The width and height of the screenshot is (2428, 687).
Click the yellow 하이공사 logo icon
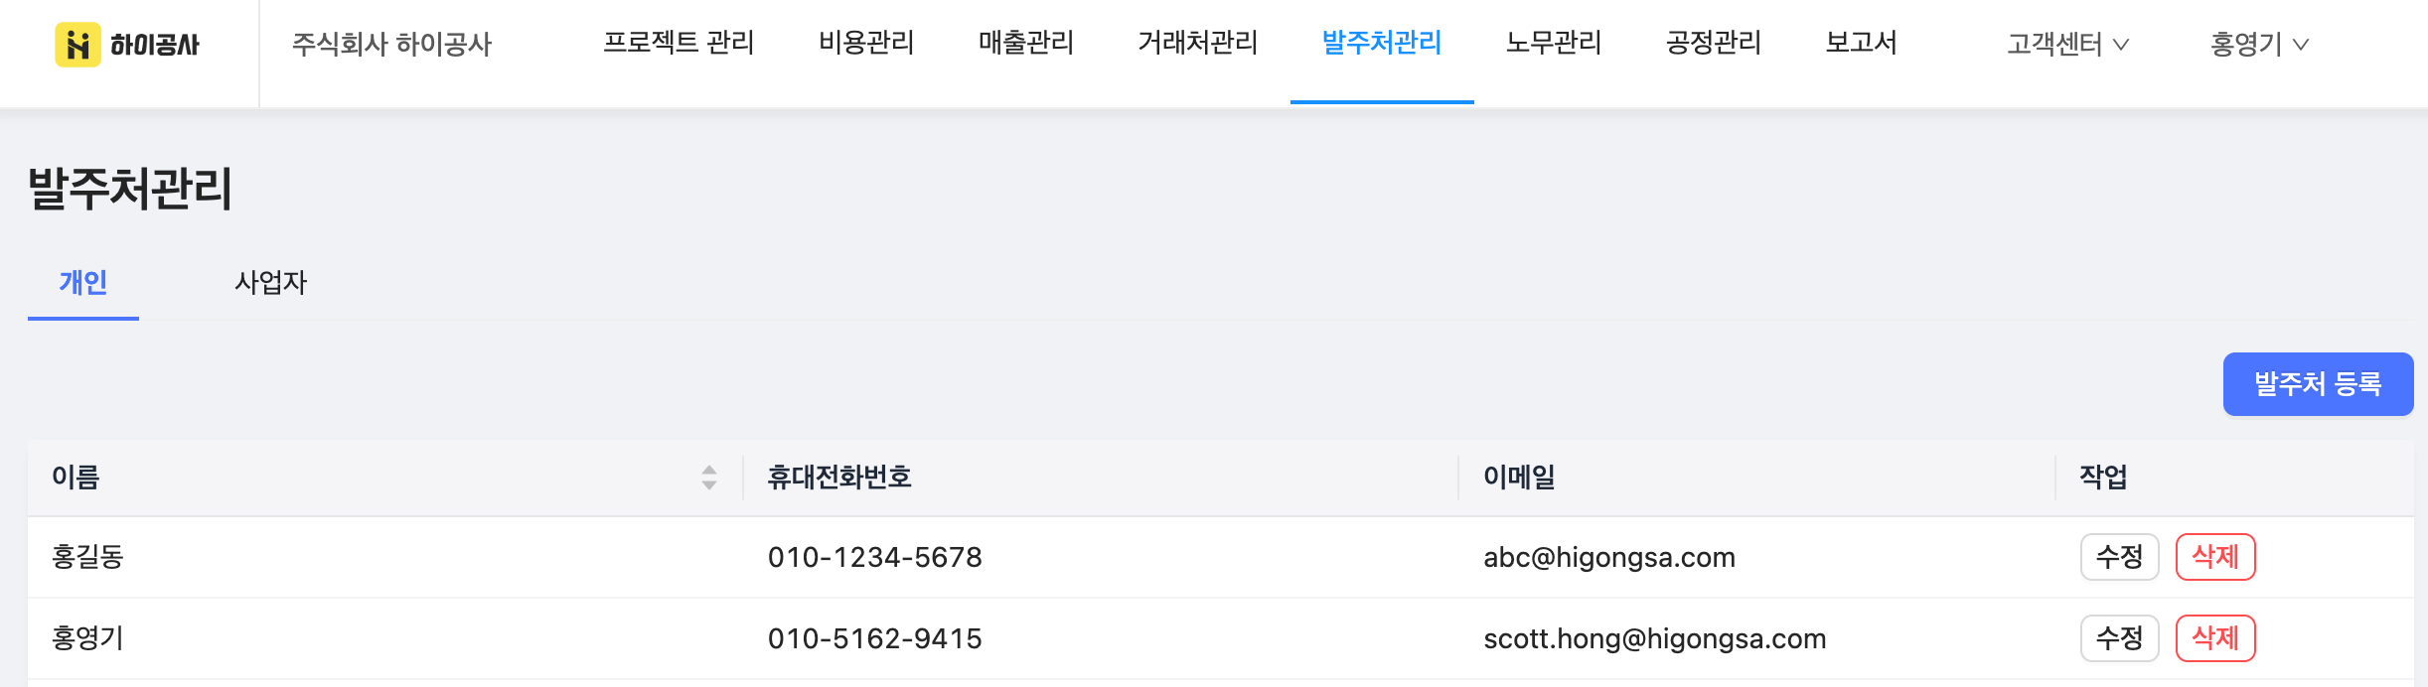point(77,45)
